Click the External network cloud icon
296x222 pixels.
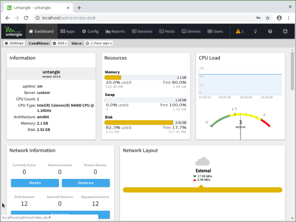click(x=202, y=161)
